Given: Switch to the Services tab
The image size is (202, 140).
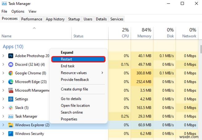Looking at the screenshot, I should [117, 19].
